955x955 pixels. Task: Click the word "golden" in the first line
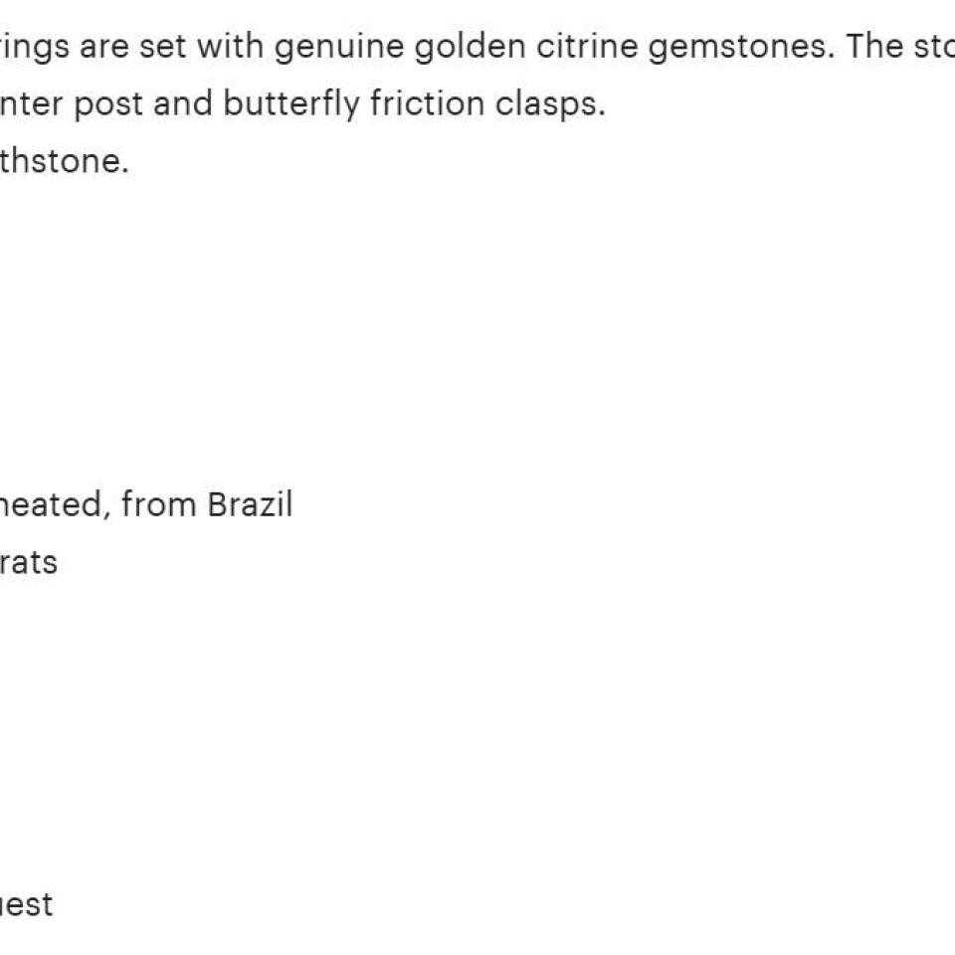(471, 46)
